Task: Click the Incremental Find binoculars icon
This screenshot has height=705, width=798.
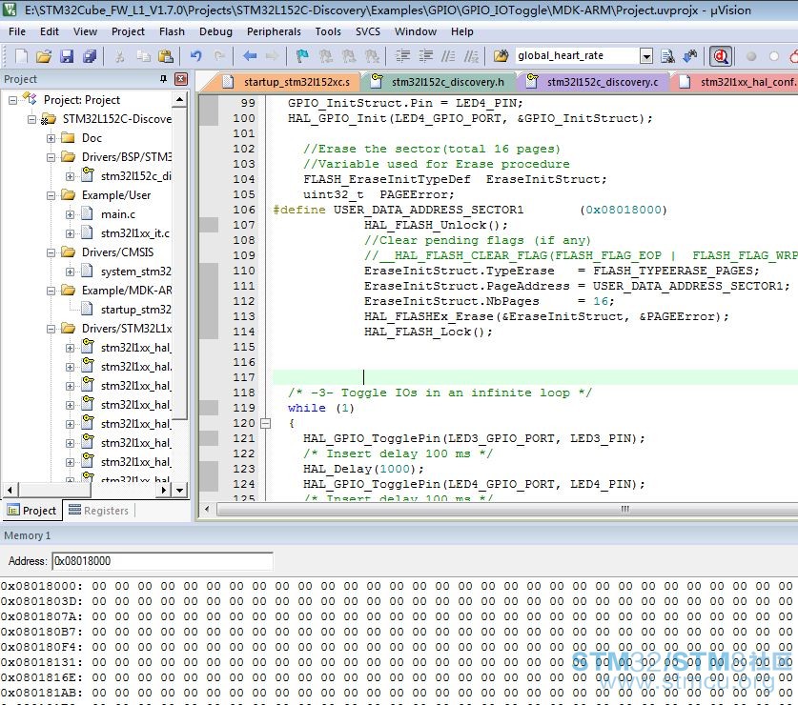Action: (690, 56)
